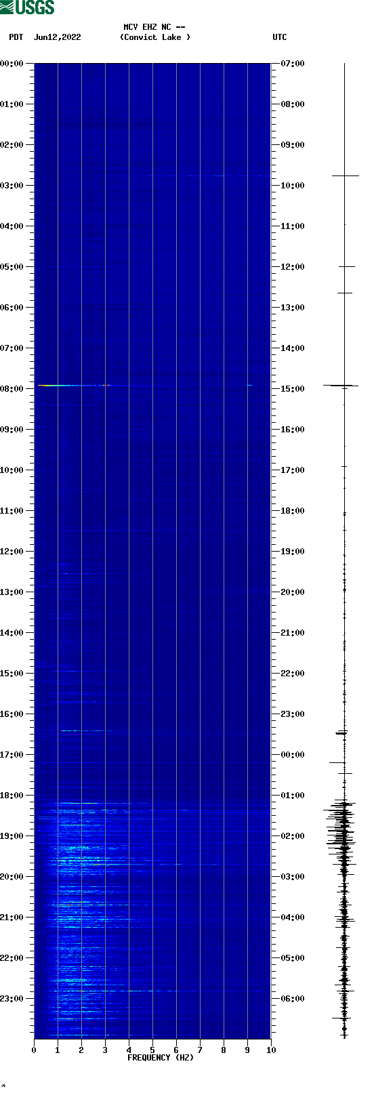Screen dimensions: 374x1093
Task: Click the '00:00' UTC time label
Action: pos(293,755)
